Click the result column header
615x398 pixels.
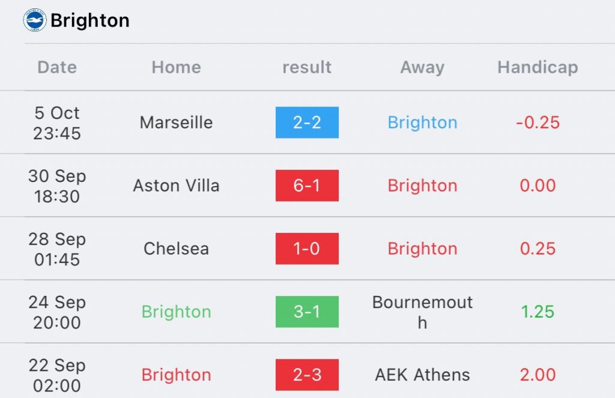tap(307, 67)
